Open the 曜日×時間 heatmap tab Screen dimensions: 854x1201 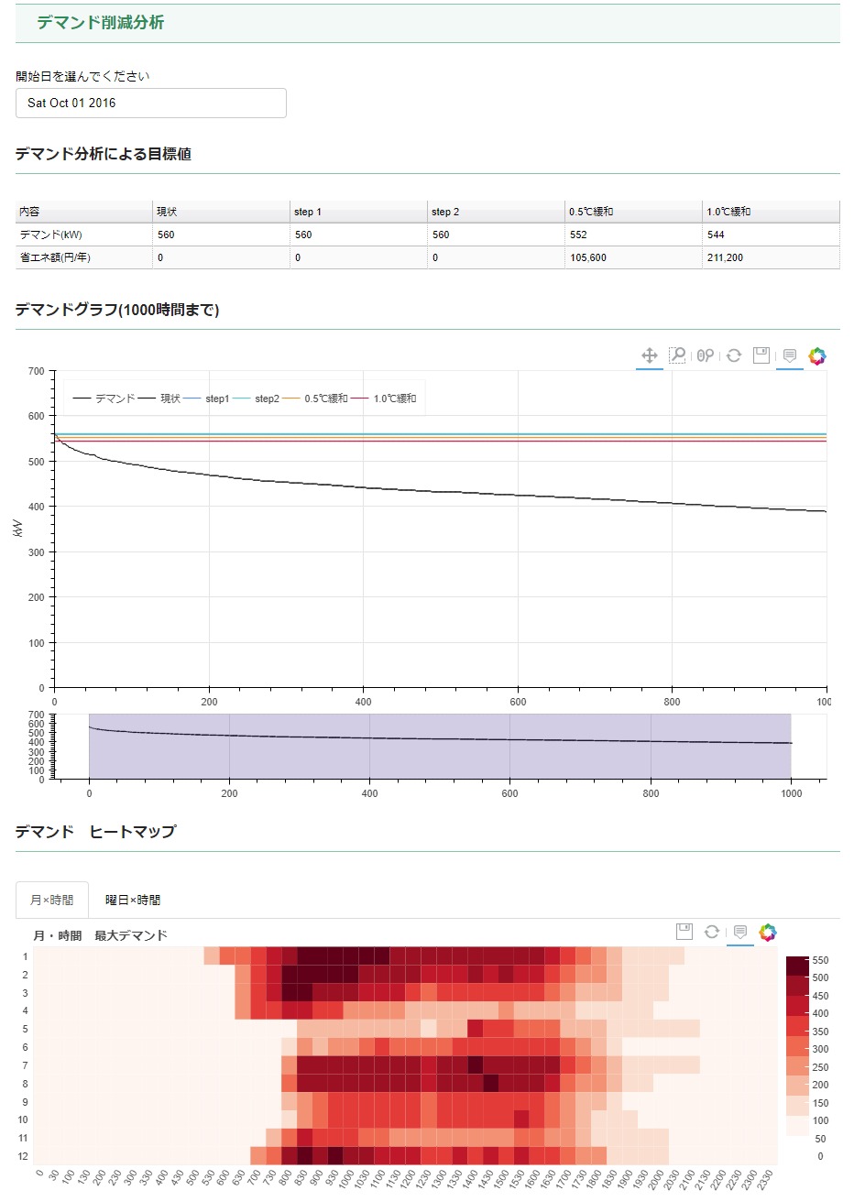point(133,900)
